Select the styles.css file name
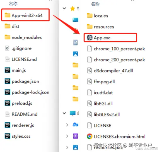This screenshot has width=159, height=152. (x=21, y=136)
